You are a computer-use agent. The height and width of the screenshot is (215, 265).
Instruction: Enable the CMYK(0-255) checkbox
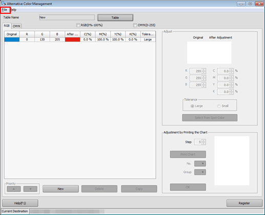(x=135, y=25)
